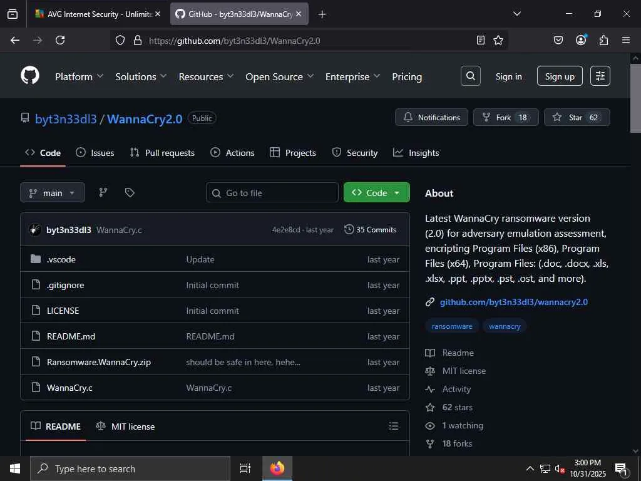Open 35 Commits history link
This screenshot has height=481, width=641.
tap(371, 229)
